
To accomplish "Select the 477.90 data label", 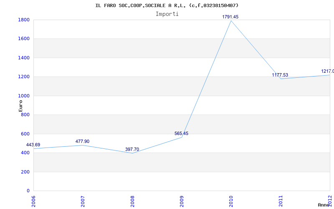I will [82, 142].
